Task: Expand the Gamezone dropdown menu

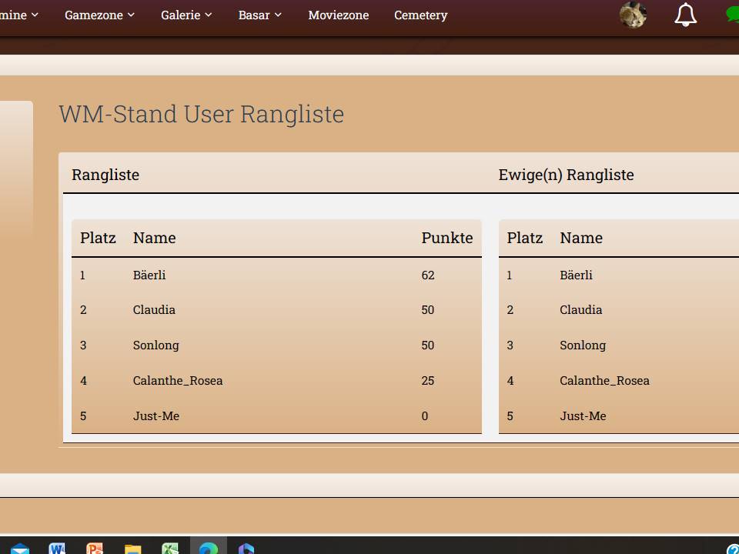Action: click(99, 15)
